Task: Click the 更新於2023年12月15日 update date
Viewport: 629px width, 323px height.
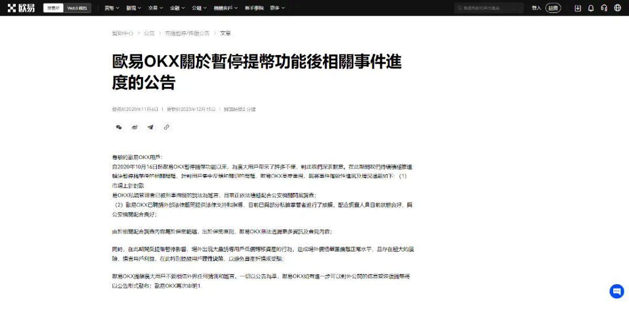Action: click(191, 109)
